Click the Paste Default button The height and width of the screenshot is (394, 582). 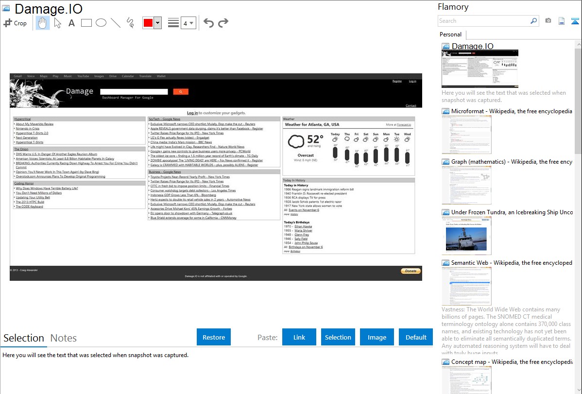pos(416,337)
